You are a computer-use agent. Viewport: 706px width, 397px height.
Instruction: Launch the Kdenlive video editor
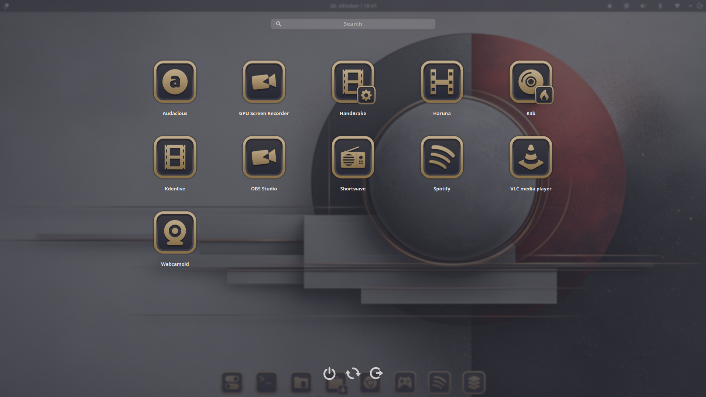tap(175, 157)
